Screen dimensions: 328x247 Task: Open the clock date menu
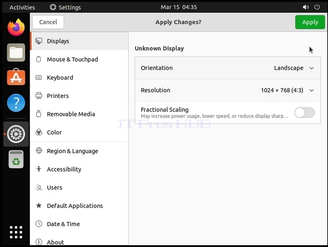pos(179,7)
